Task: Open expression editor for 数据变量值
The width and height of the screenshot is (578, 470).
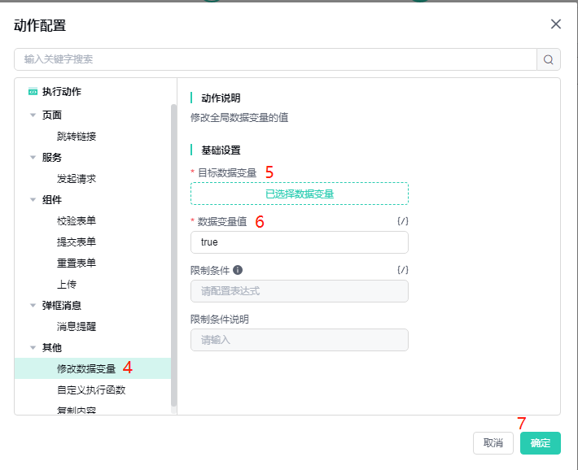Action: pos(402,221)
